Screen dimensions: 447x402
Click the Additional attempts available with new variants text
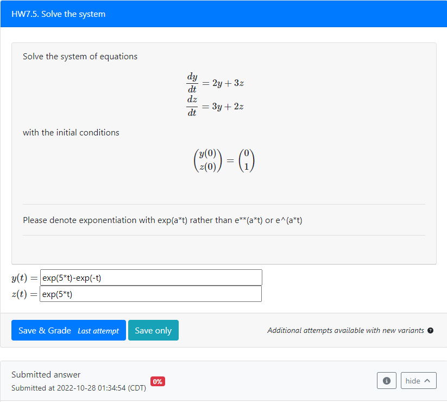[x=345, y=330]
